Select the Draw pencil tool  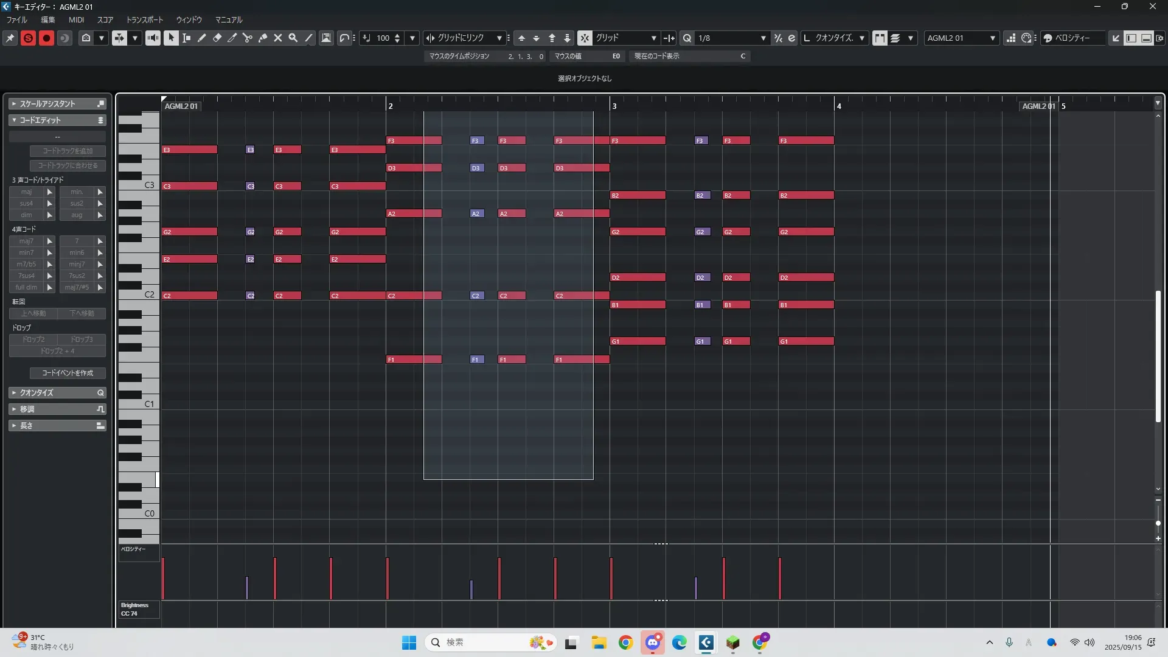(x=202, y=38)
